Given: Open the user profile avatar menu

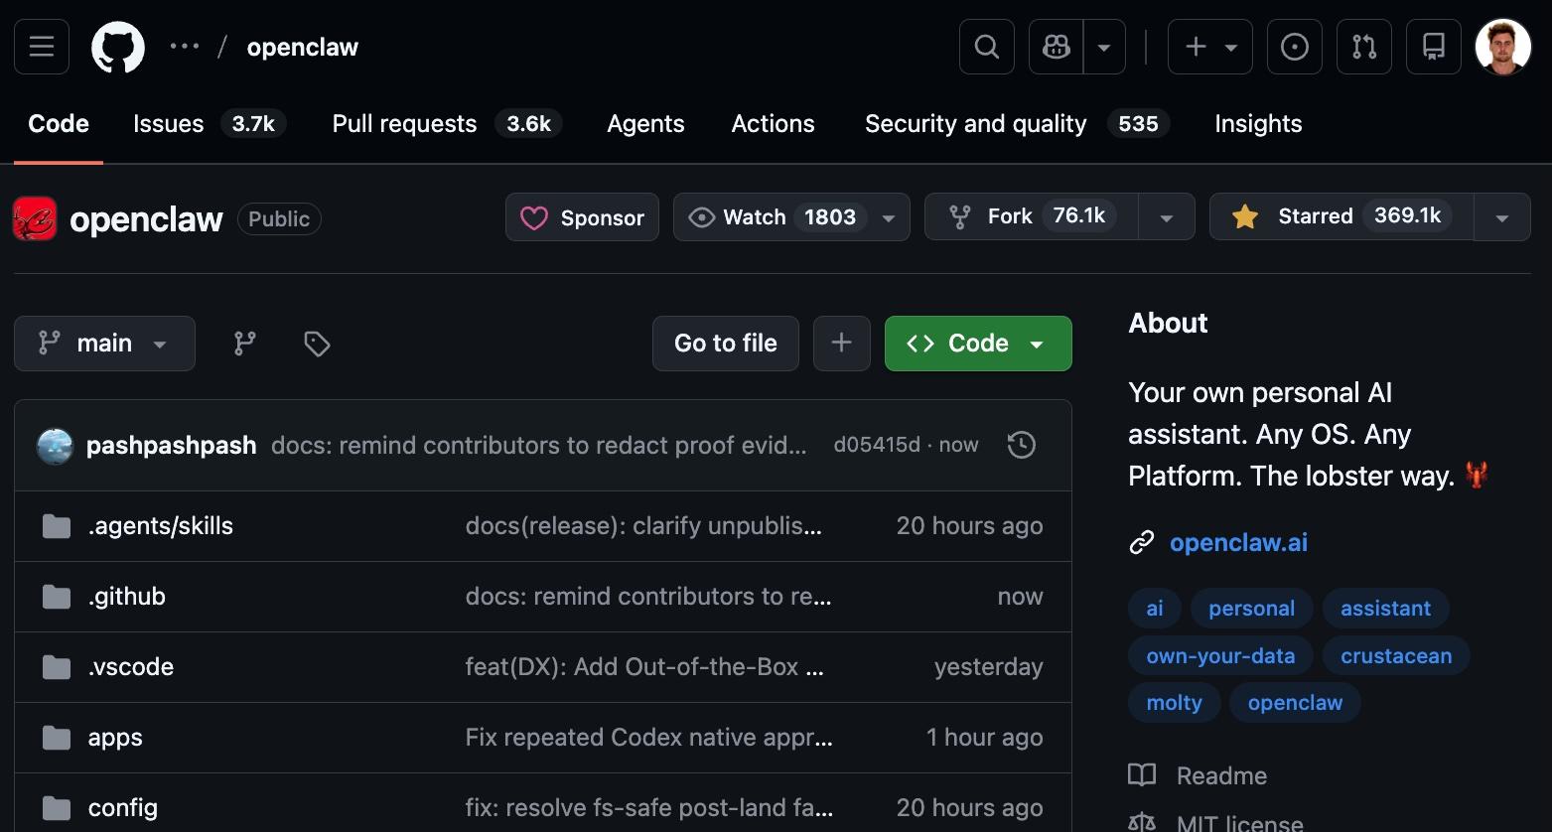Looking at the screenshot, I should 1503,47.
